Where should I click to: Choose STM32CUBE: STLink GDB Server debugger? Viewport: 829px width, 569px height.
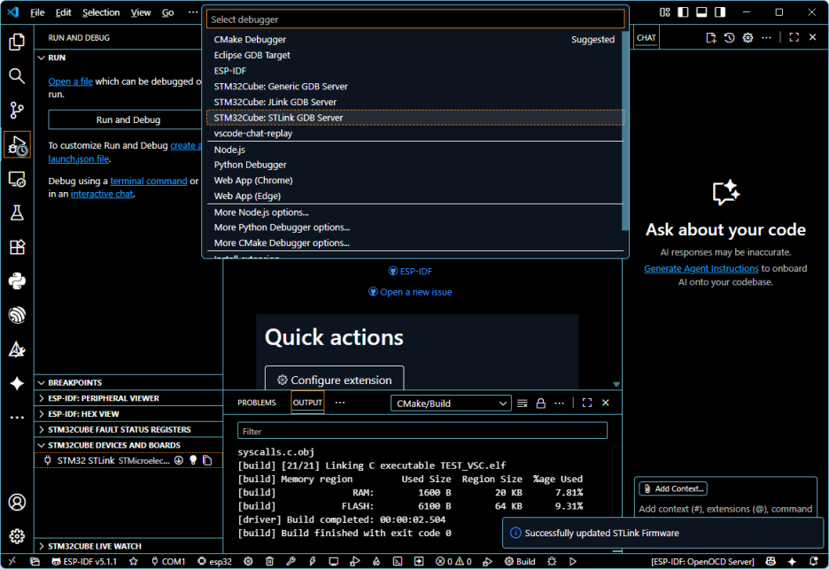[x=415, y=118]
